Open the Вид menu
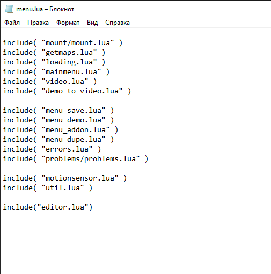 92,23
